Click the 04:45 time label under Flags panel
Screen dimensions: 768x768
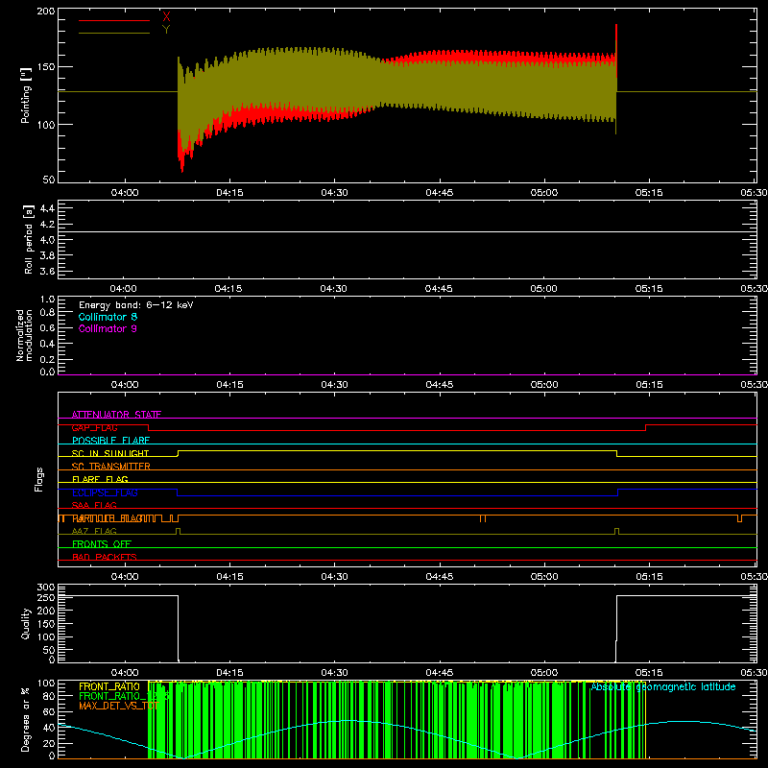point(440,577)
